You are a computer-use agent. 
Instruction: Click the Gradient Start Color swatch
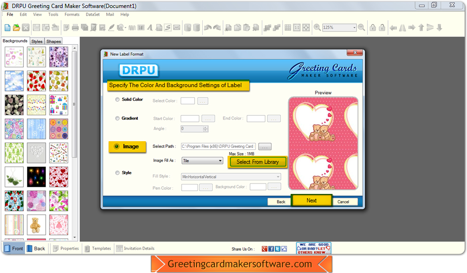190,119
